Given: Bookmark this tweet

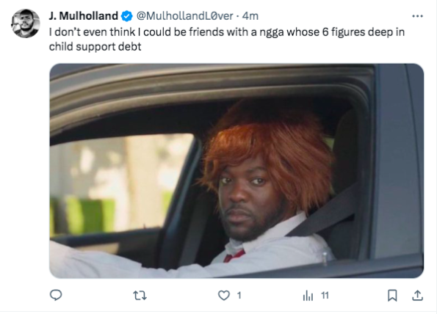Looking at the screenshot, I should [x=392, y=296].
